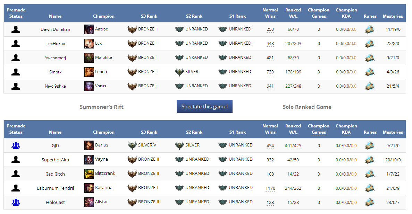Open TexHoFox summoner profile name
Viewport: 412px width, 214px height.
pos(55,44)
